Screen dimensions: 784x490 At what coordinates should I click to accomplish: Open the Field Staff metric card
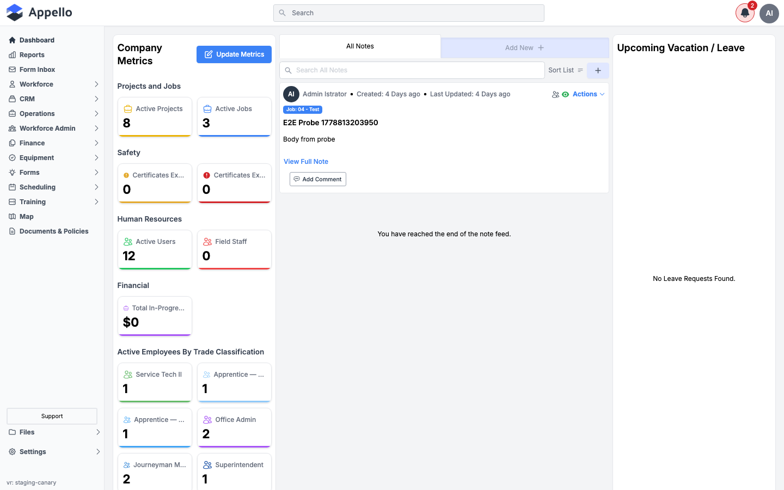coord(234,250)
